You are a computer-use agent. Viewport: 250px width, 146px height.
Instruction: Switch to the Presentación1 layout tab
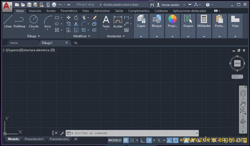(34, 139)
